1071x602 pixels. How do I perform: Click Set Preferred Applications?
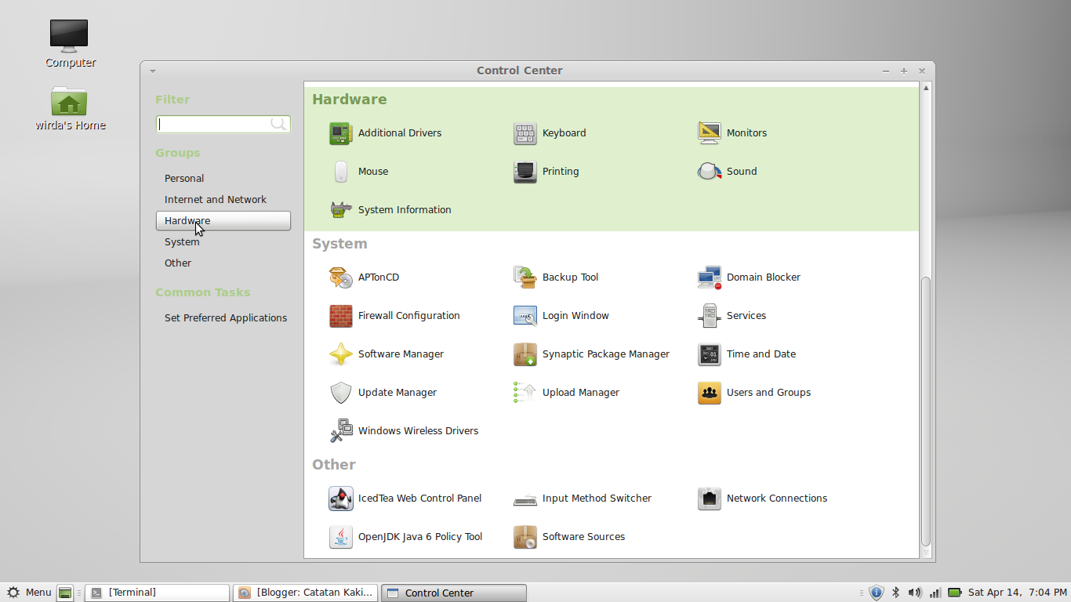coord(225,317)
